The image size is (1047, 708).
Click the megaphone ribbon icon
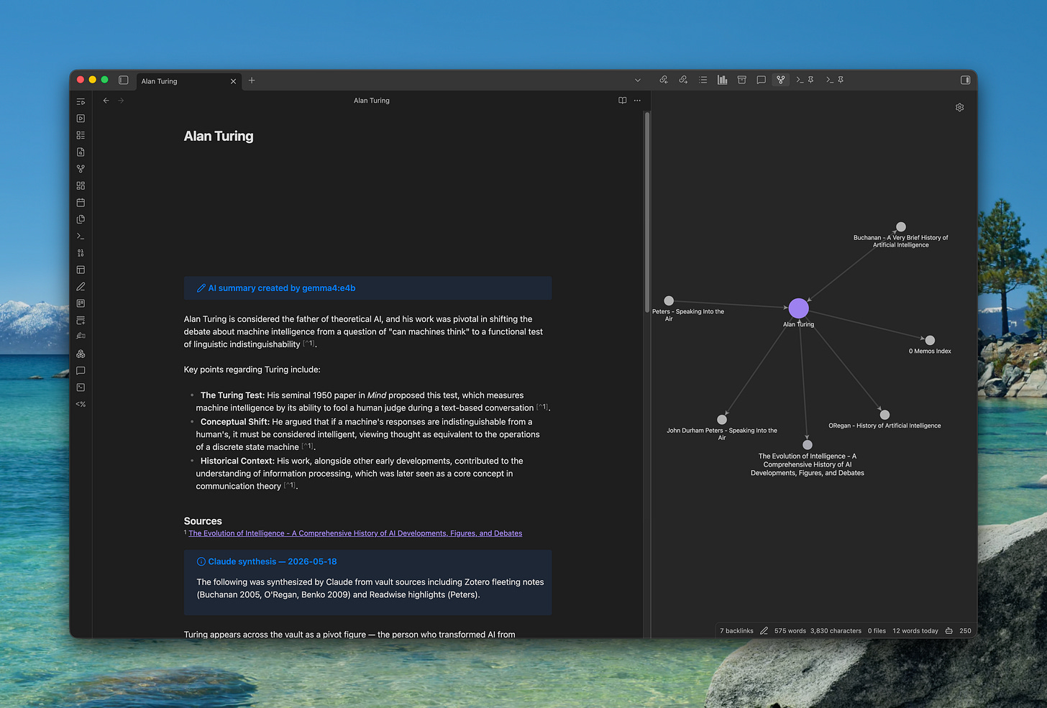coord(81,336)
